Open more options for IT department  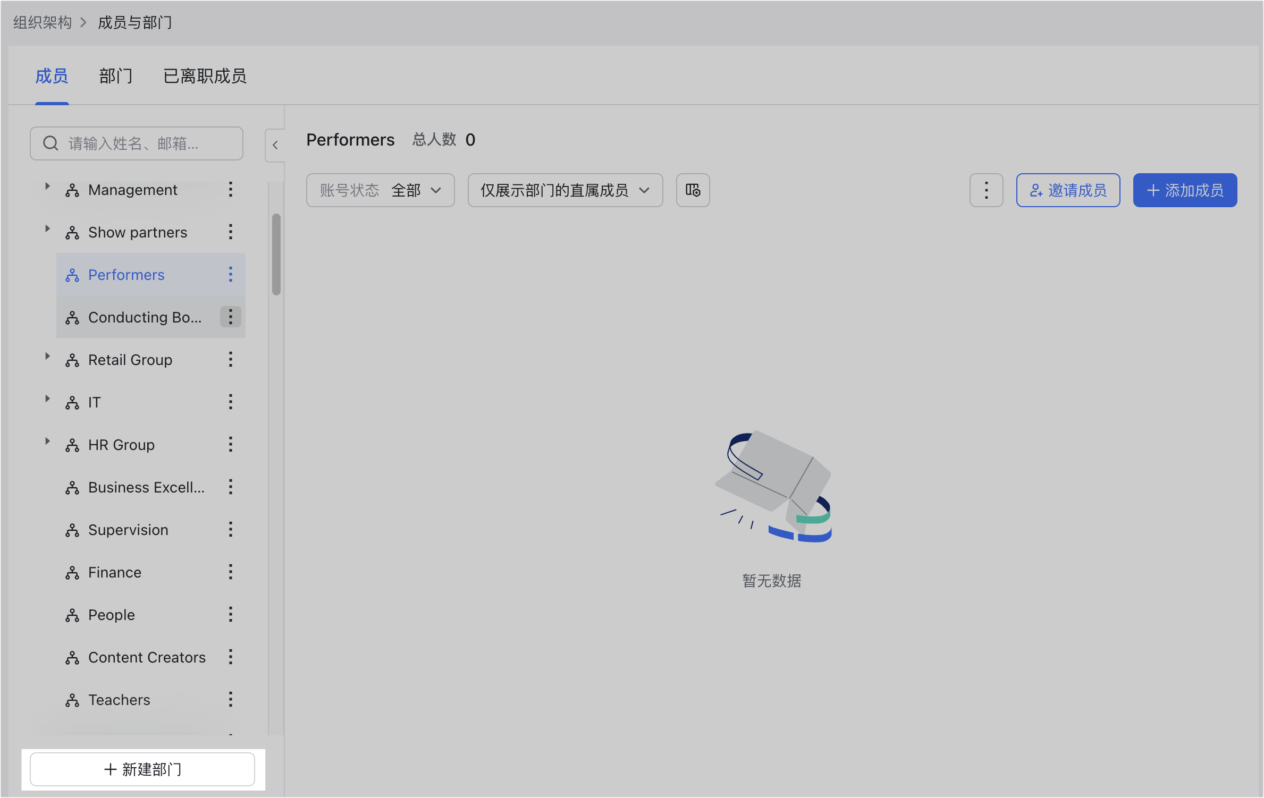point(231,402)
